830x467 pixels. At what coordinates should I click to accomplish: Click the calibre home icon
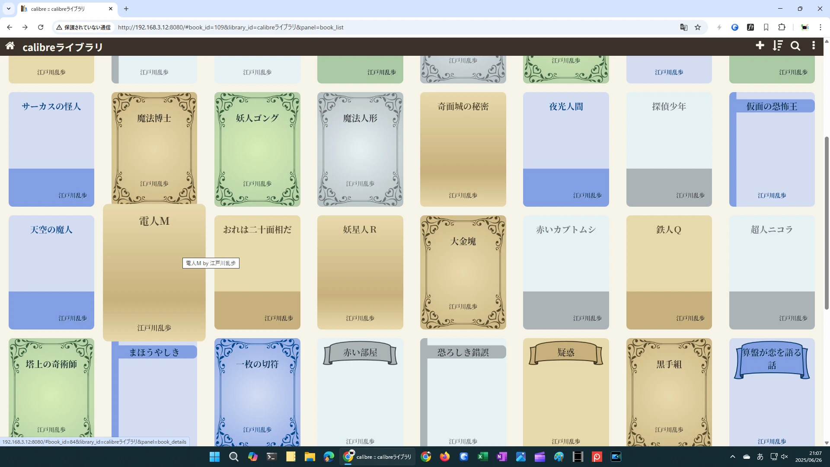[10, 46]
